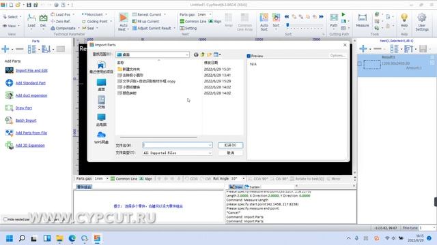The width and height of the screenshot is (437, 245).
Task: Select the yellow folder in file list
Action: pyautogui.click(x=128, y=69)
